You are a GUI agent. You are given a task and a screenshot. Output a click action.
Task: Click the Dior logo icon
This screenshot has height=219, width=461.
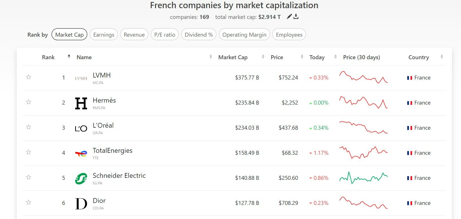coord(81,204)
